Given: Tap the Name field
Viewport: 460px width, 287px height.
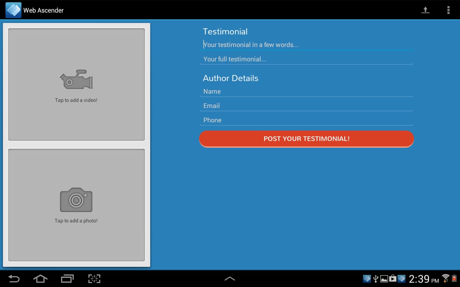Looking at the screenshot, I should pos(307,91).
